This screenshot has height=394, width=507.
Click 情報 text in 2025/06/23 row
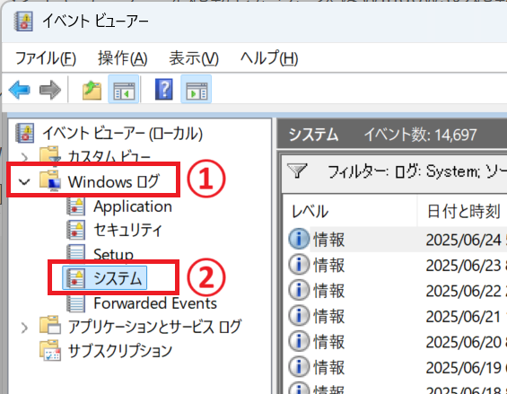pos(328,266)
